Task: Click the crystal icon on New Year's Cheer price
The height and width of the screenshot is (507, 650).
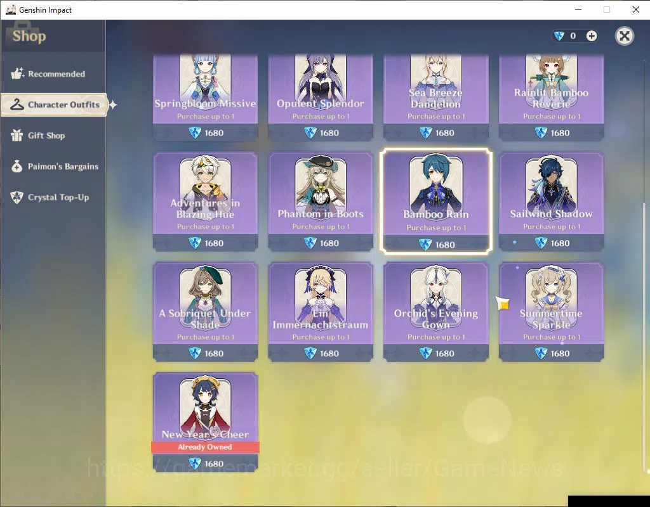Action: (195, 463)
